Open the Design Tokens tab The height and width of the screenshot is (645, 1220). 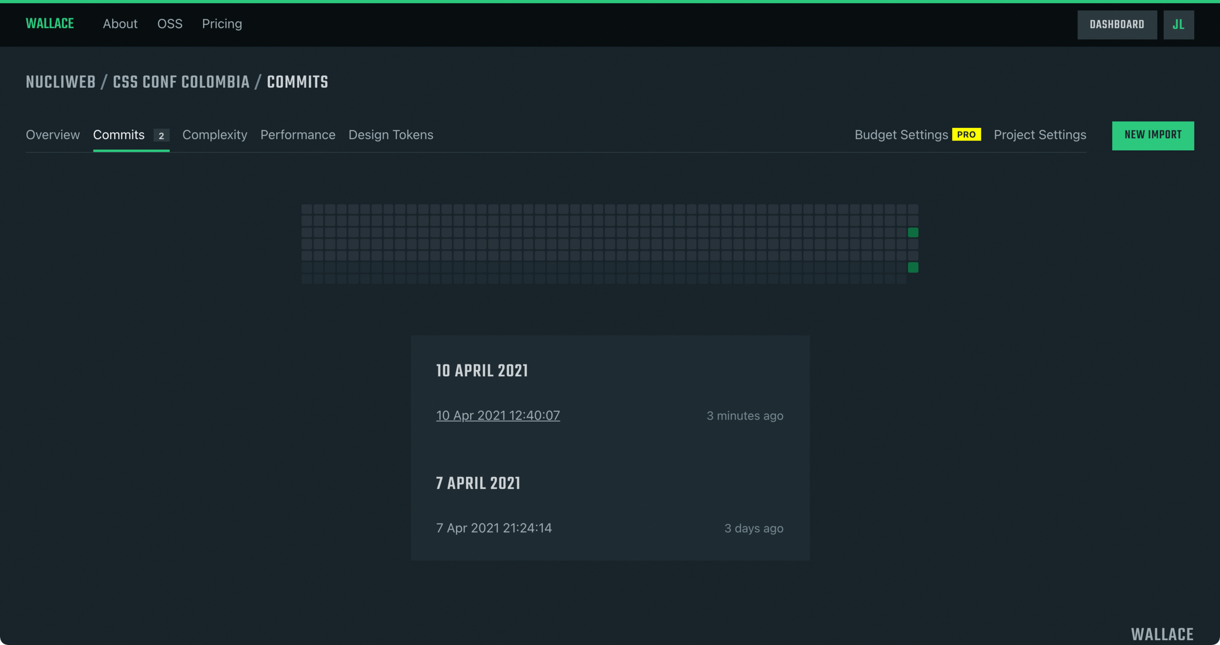[390, 135]
